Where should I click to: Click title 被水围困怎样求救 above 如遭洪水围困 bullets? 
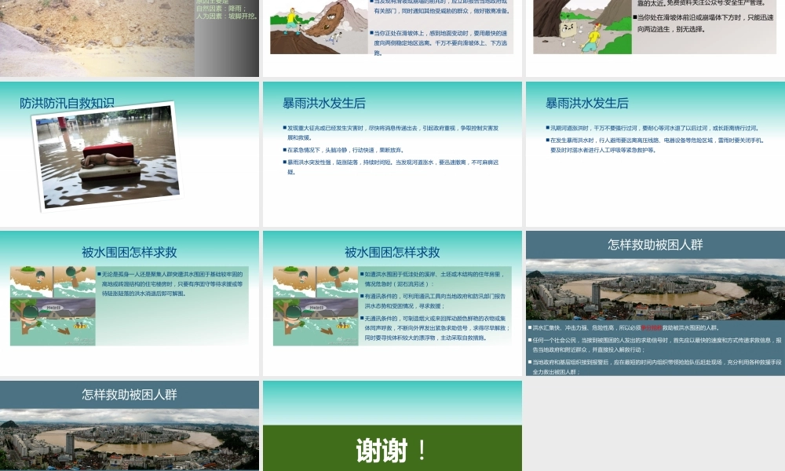[392, 252]
